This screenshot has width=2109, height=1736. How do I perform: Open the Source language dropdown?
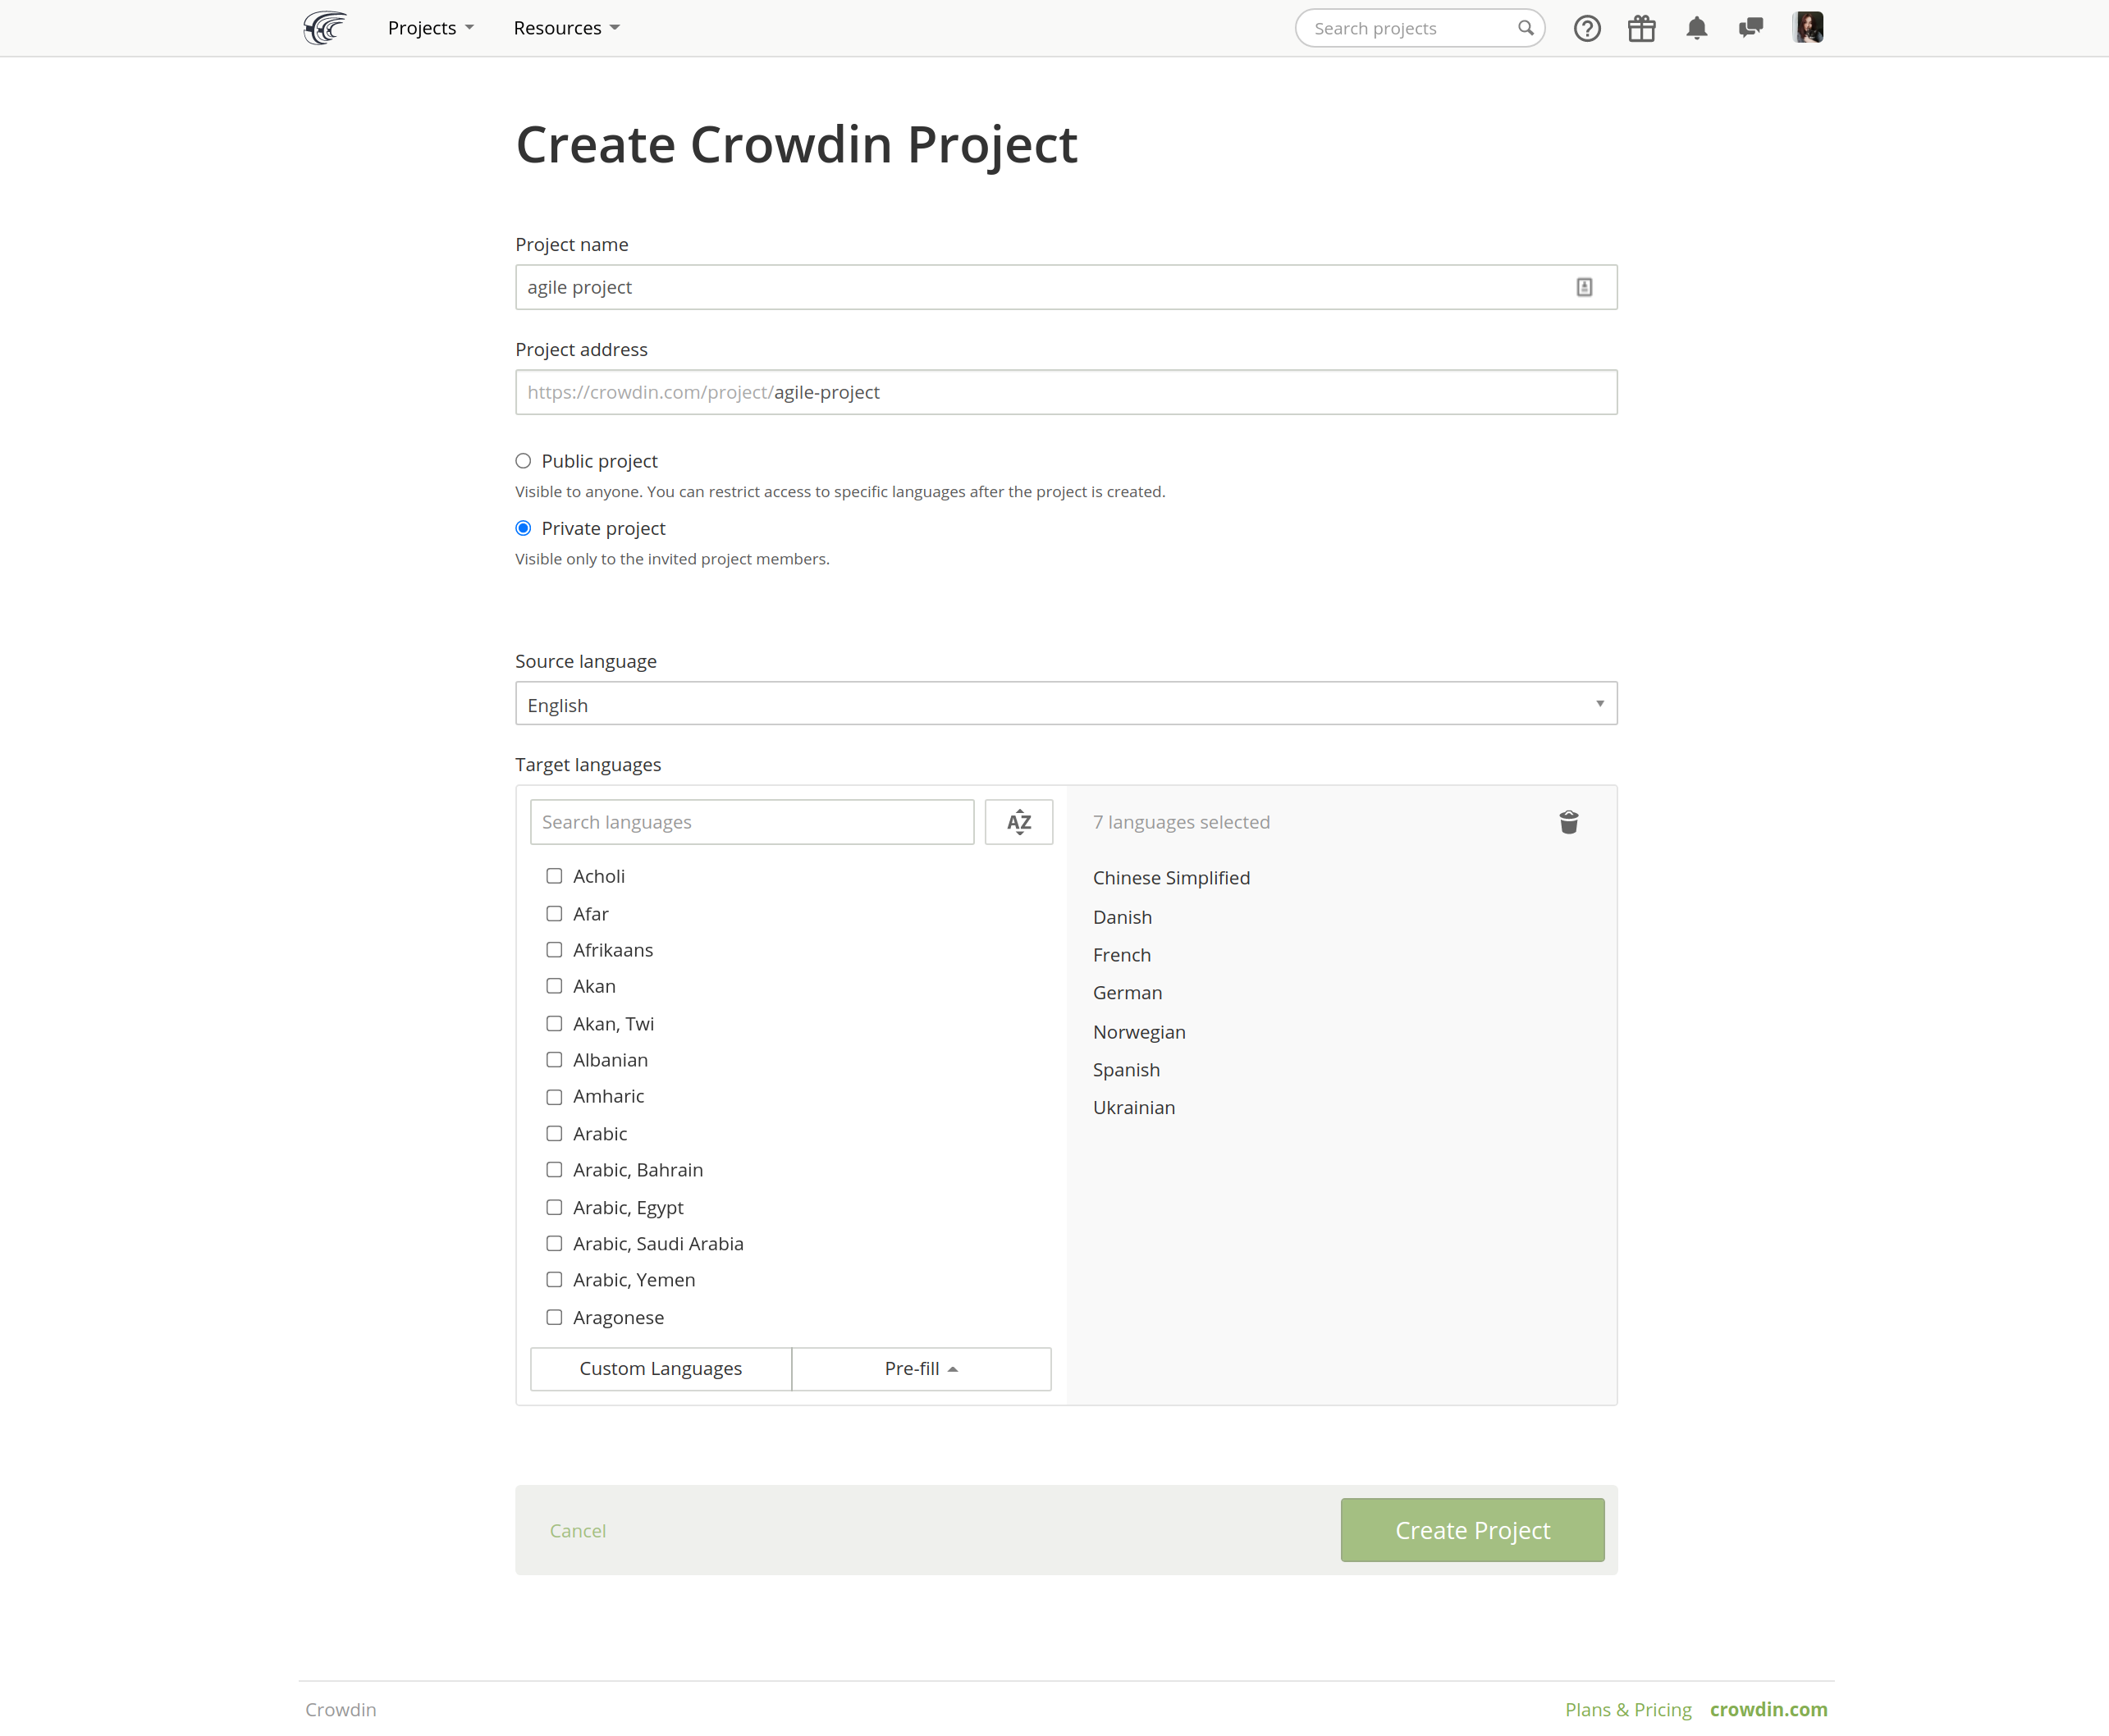[1065, 703]
